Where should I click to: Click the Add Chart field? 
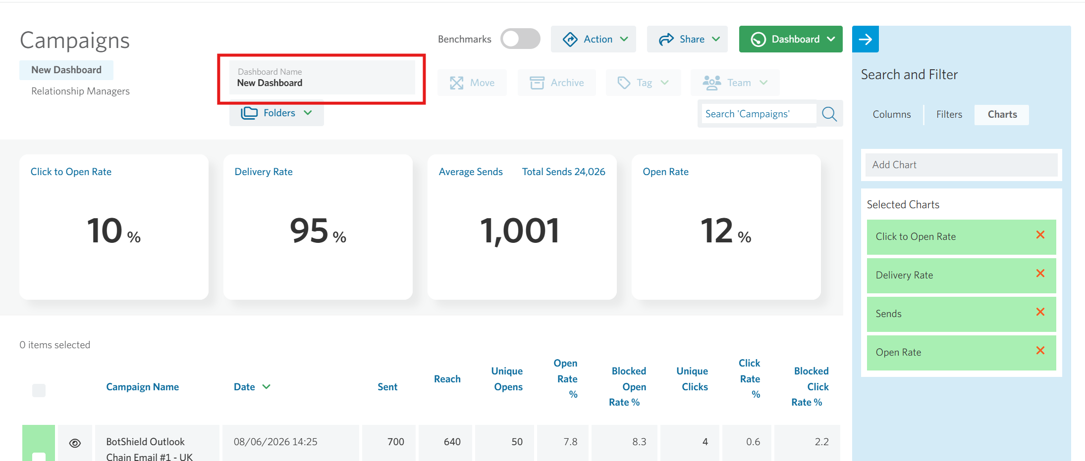(961, 165)
